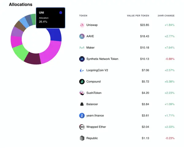Open the Synthetix Network Token name
Image resolution: width=184 pixels, height=148 pixels.
point(102,59)
